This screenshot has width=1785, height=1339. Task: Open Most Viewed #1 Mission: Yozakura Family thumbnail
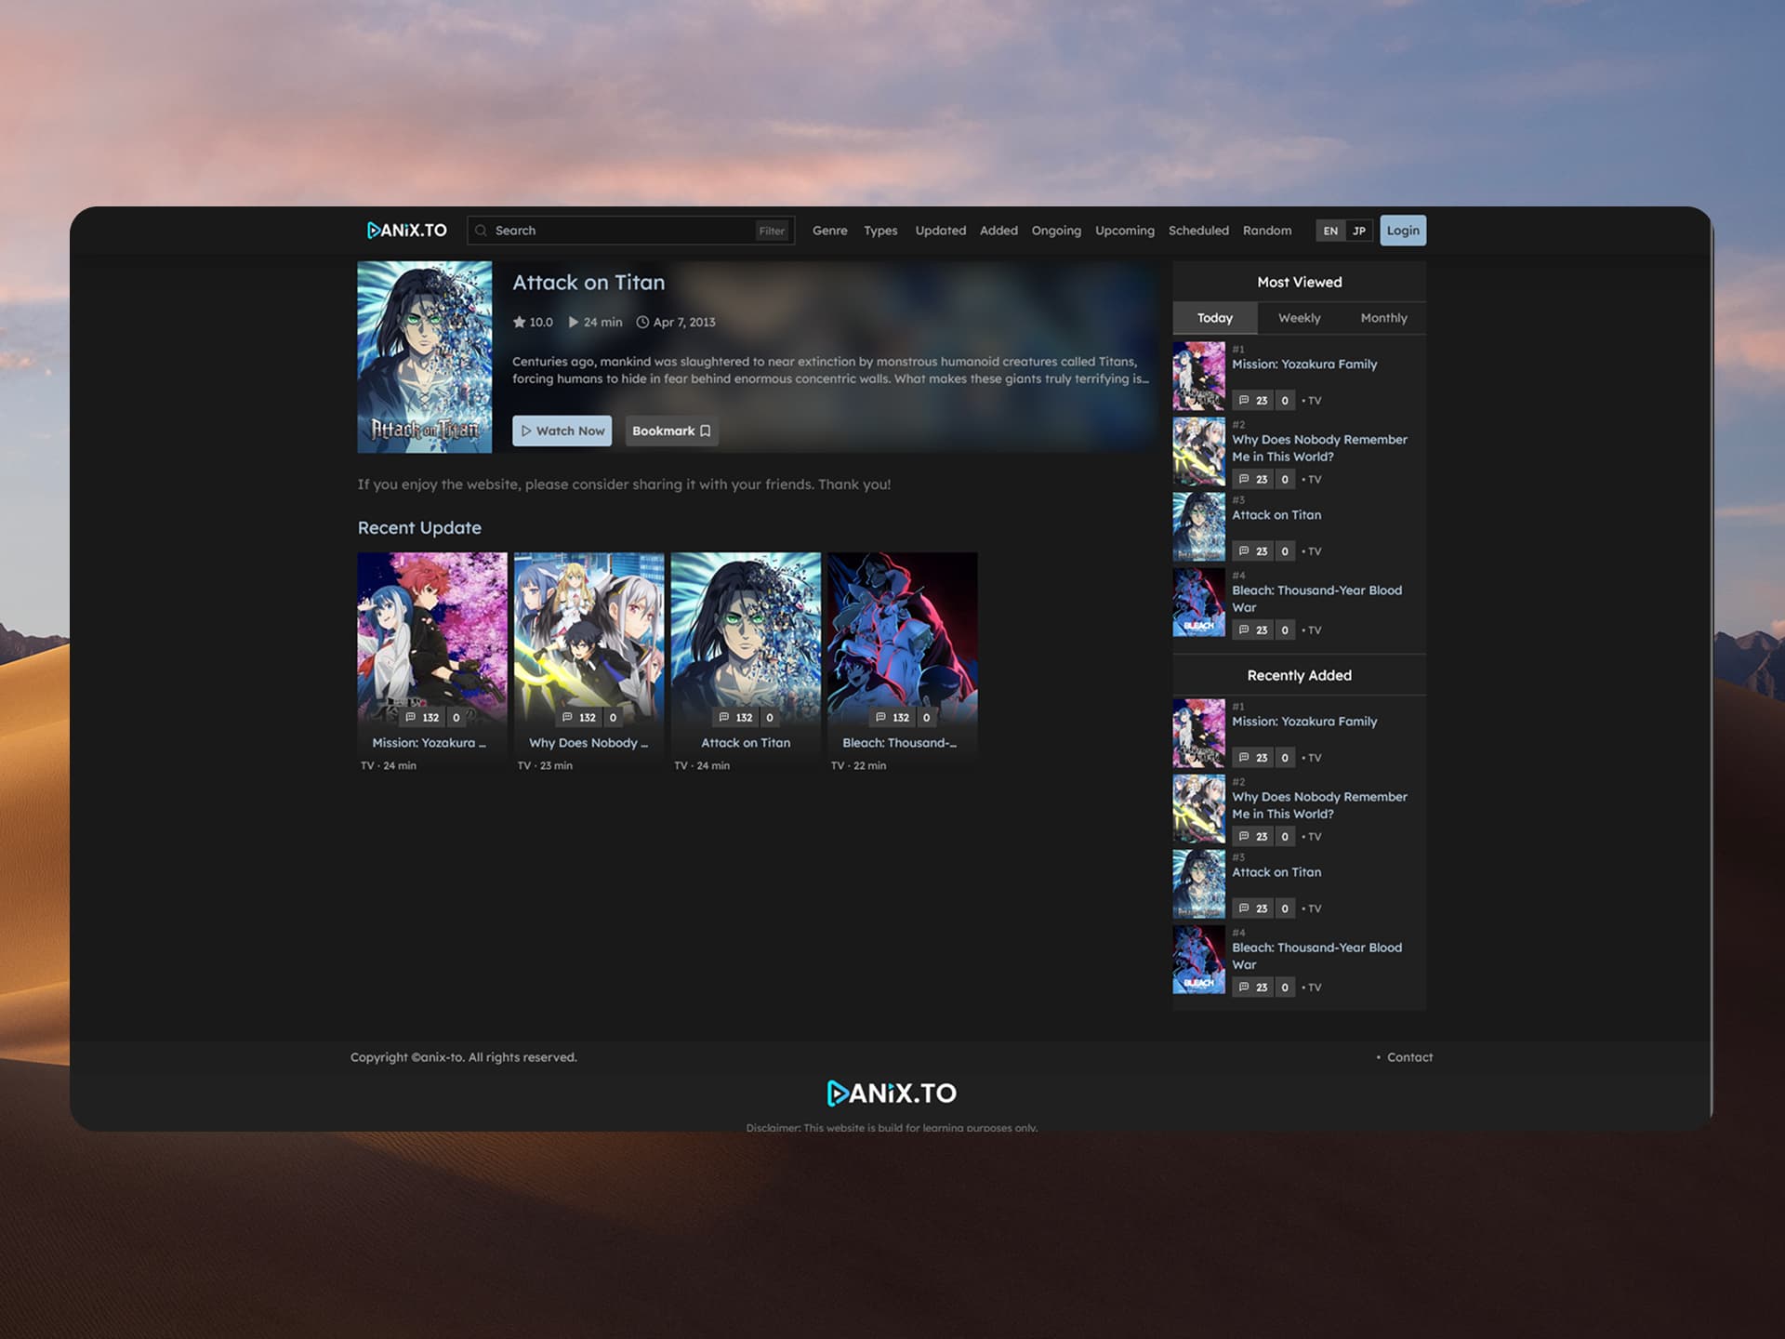pyautogui.click(x=1198, y=377)
